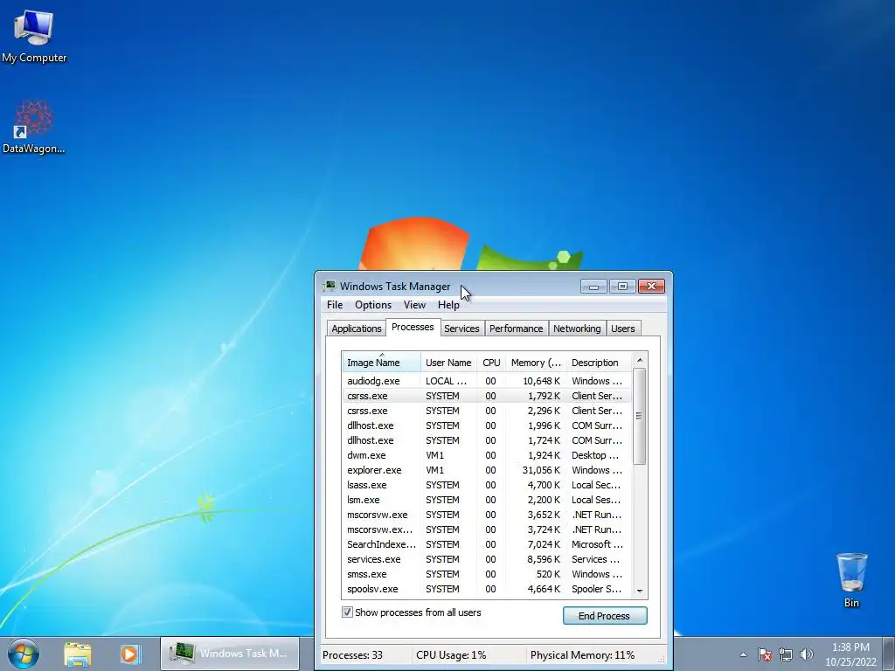The image size is (895, 671).
Task: Select csrss.exe row using 2,296 K
Action: 487,411
